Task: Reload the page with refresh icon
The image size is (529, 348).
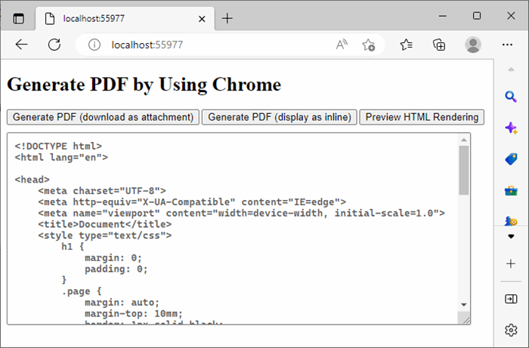Action: (54, 45)
